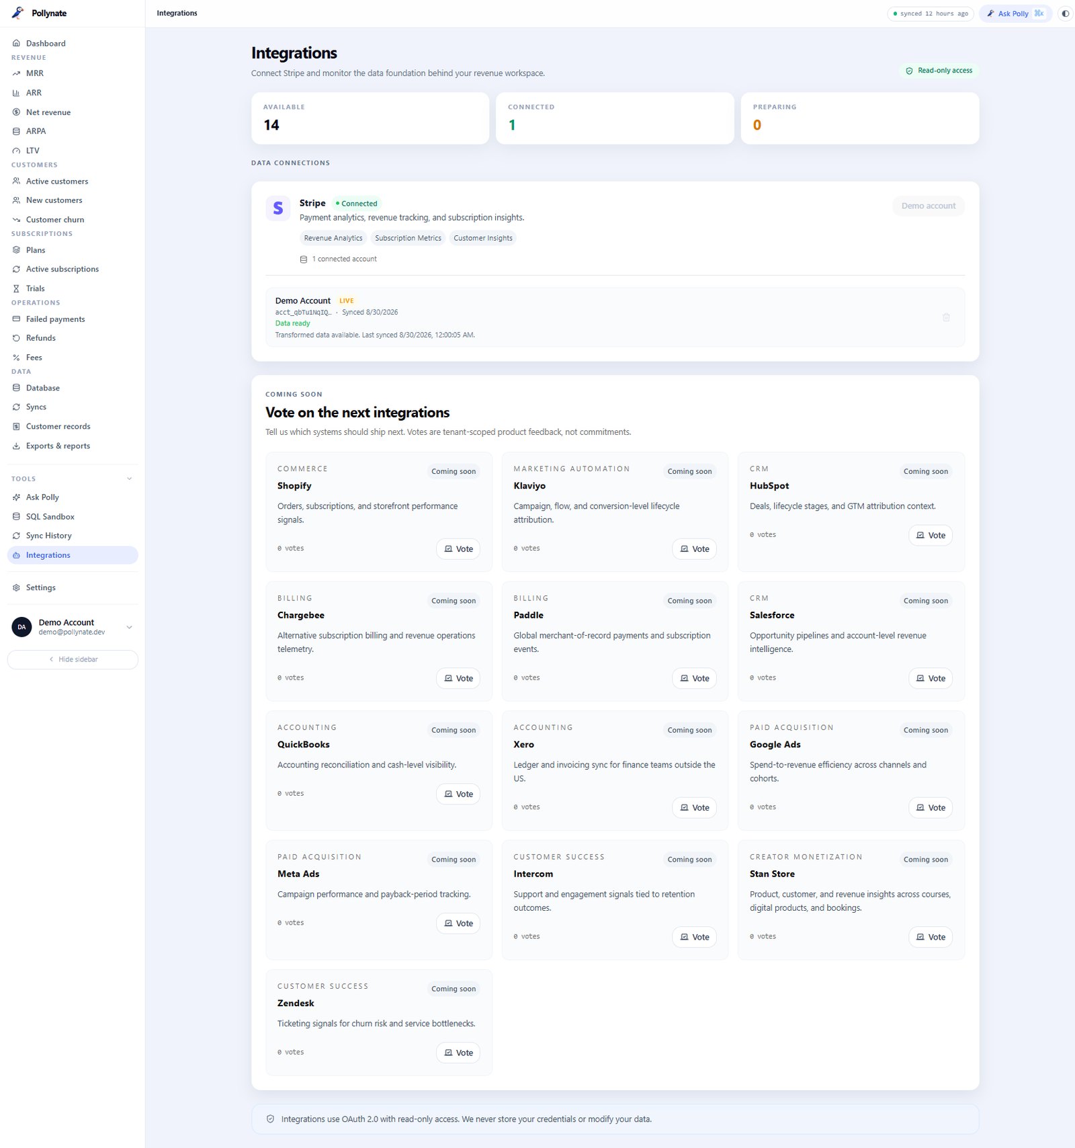Click the Available 14 stat card
This screenshot has height=1148, width=1075.
[x=370, y=118]
